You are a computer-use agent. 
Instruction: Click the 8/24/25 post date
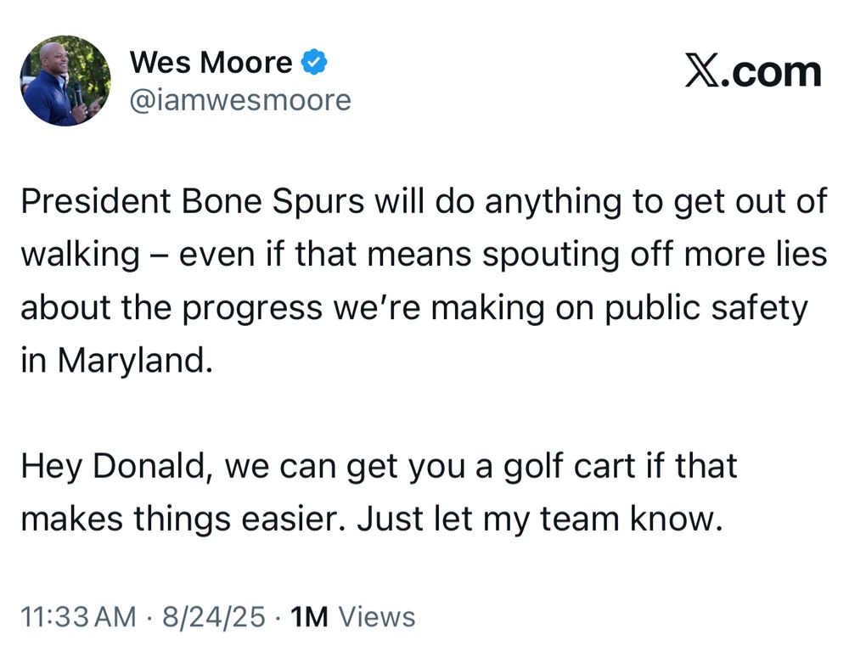(x=214, y=617)
